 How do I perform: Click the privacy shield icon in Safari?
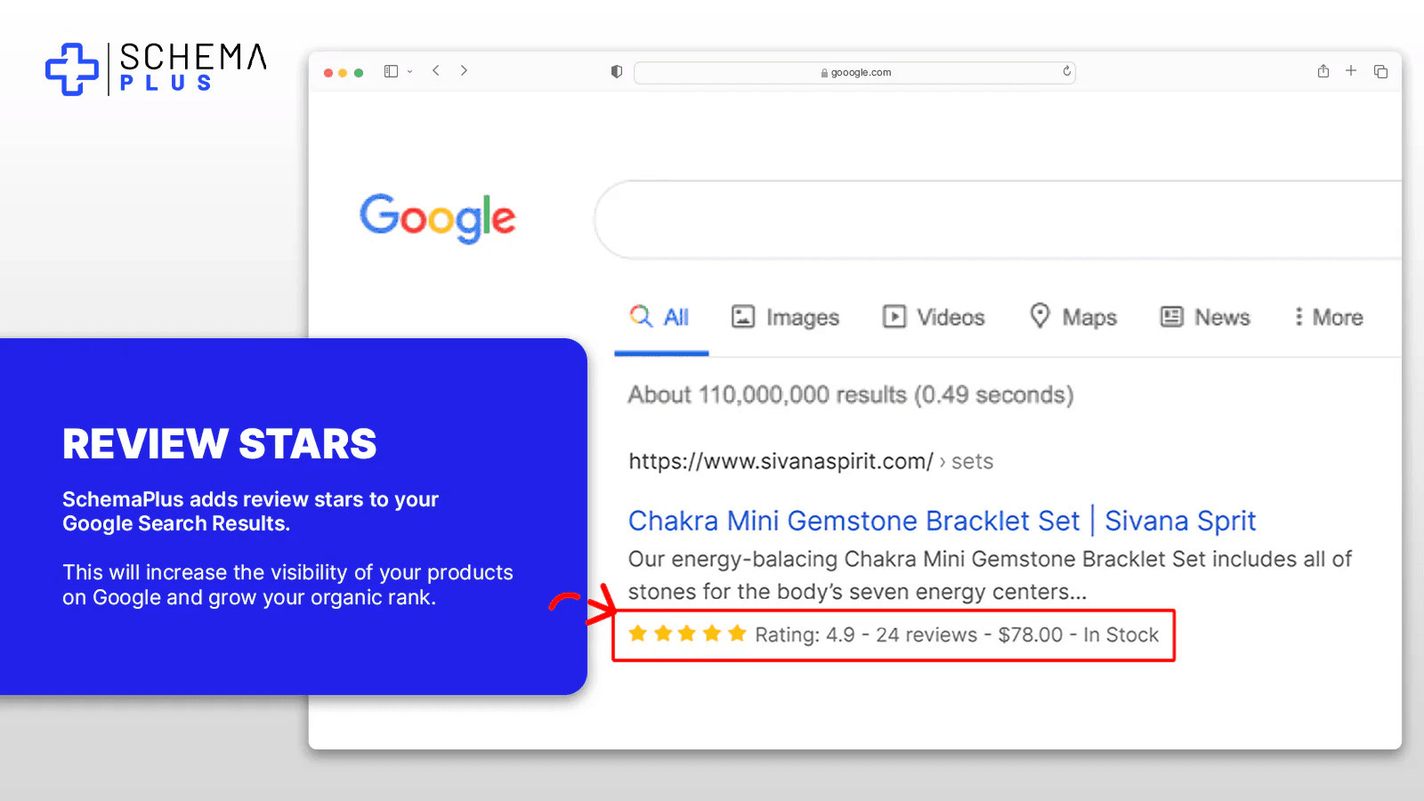616,72
